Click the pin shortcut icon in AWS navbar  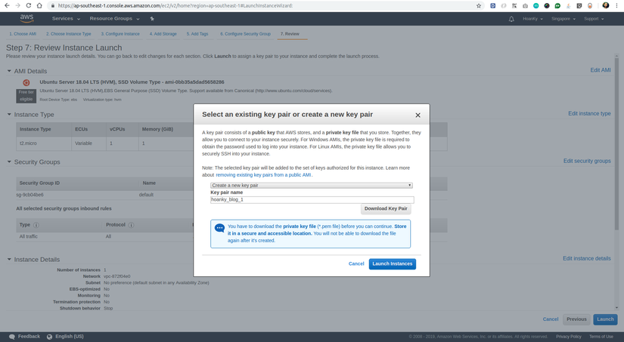(152, 19)
